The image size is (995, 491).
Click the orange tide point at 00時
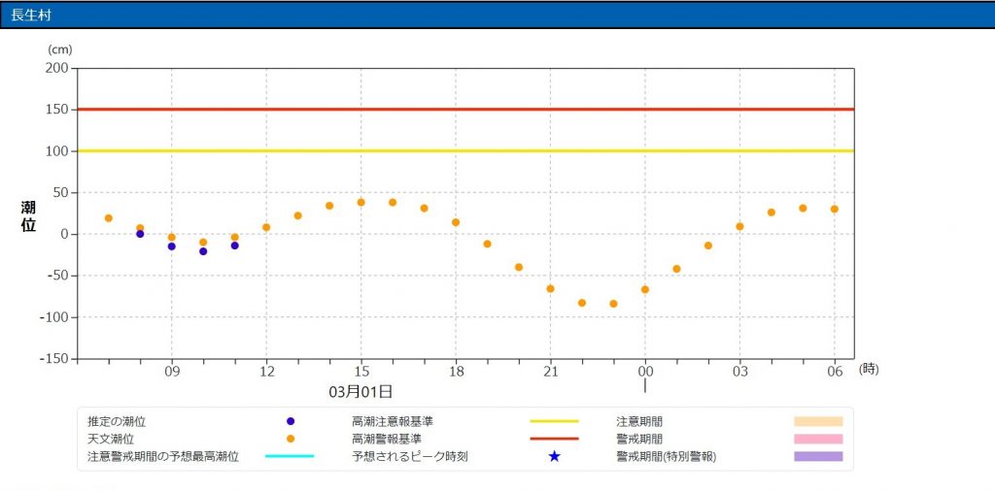(x=645, y=289)
